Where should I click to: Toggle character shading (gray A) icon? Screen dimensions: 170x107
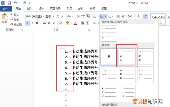point(83,23)
